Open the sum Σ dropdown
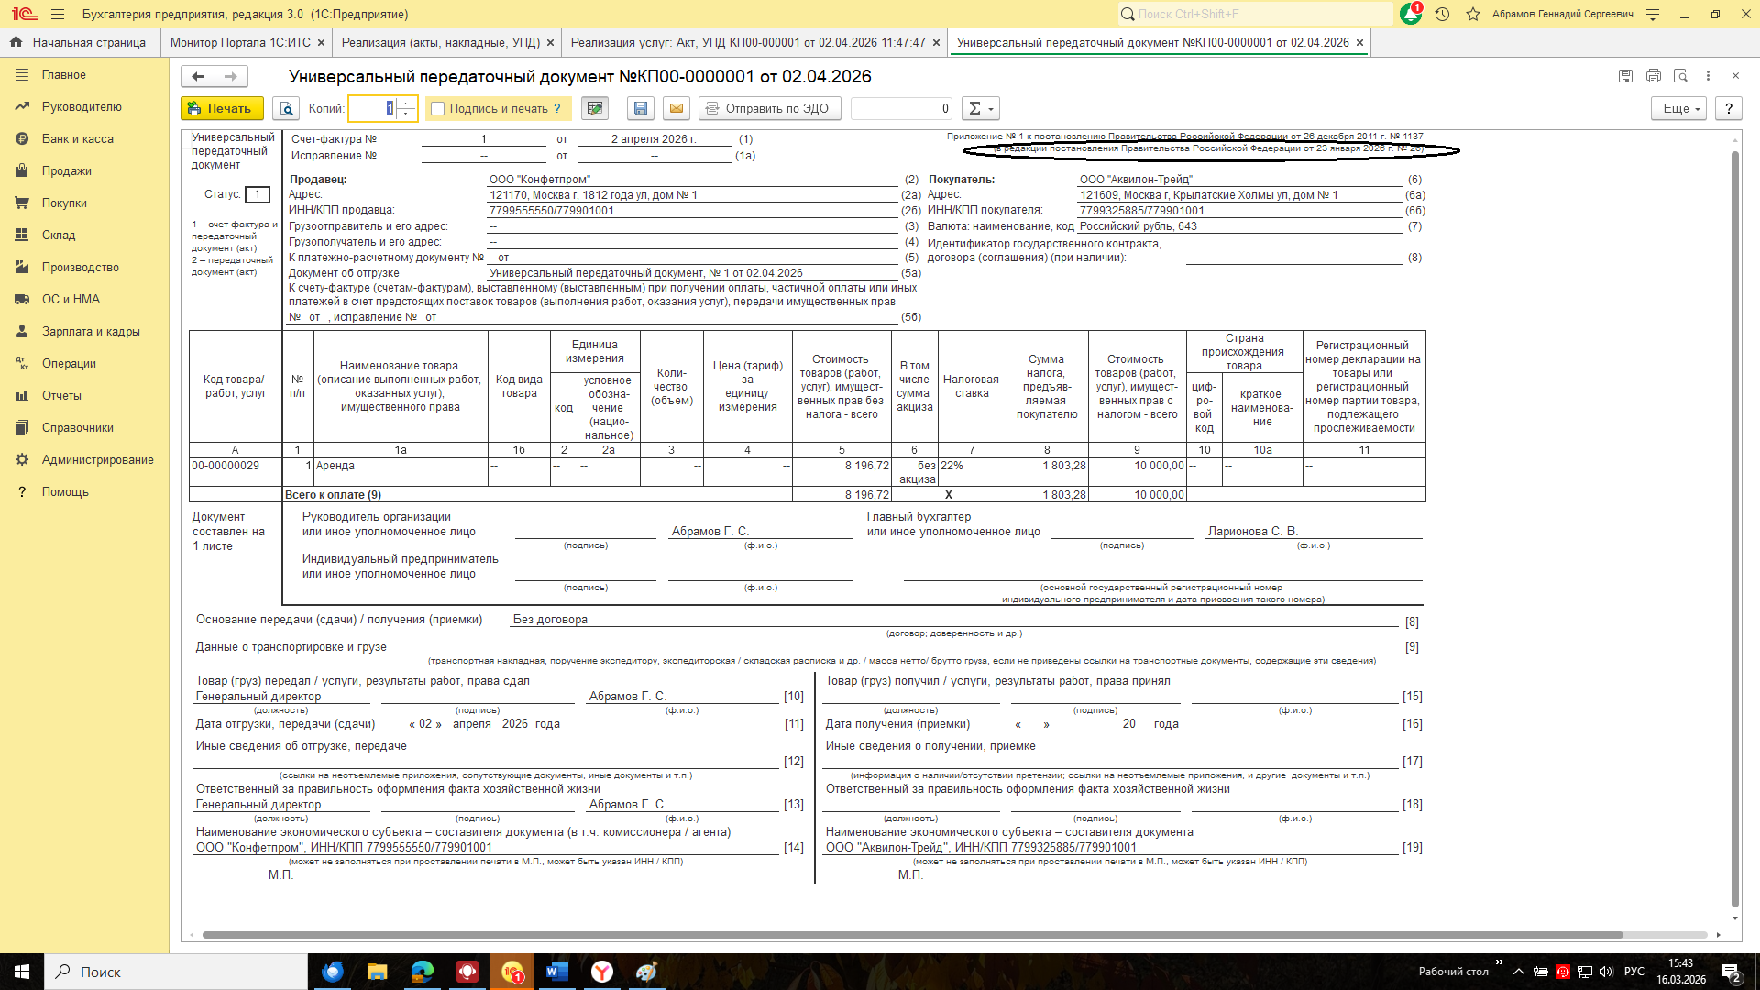This screenshot has height=990, width=1760. pos(980,108)
